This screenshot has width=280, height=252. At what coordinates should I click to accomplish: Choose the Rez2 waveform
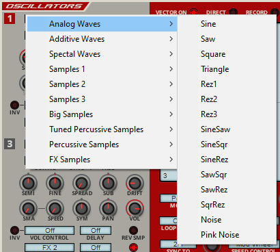(227, 99)
